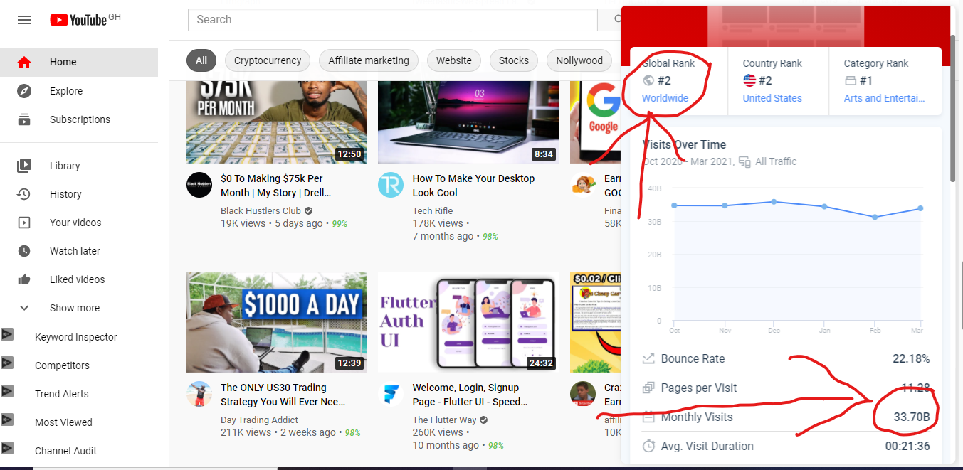Open Day Trading Addict channel name
The height and width of the screenshot is (470, 963).
tap(259, 420)
